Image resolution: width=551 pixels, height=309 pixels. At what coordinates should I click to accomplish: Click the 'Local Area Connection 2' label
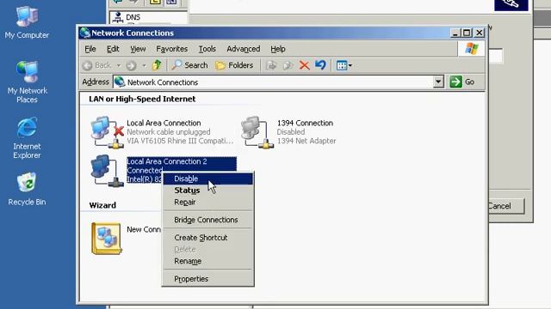166,161
